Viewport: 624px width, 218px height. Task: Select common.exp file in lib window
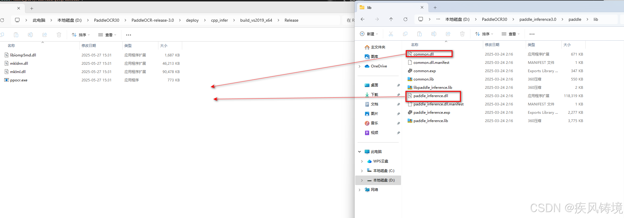click(425, 71)
